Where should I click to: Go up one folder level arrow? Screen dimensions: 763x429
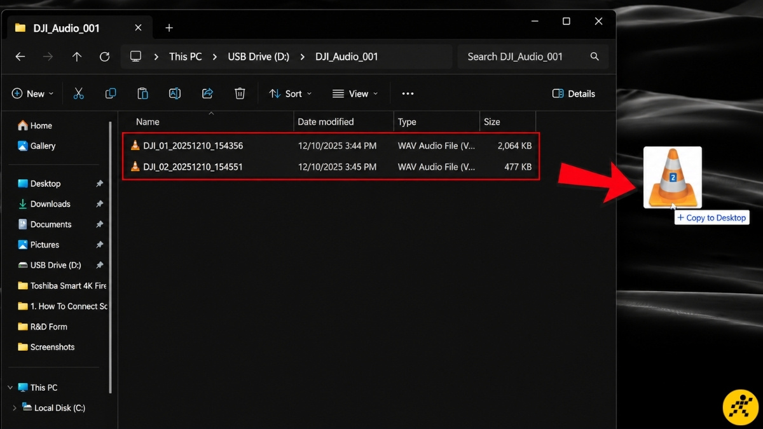[x=77, y=57]
